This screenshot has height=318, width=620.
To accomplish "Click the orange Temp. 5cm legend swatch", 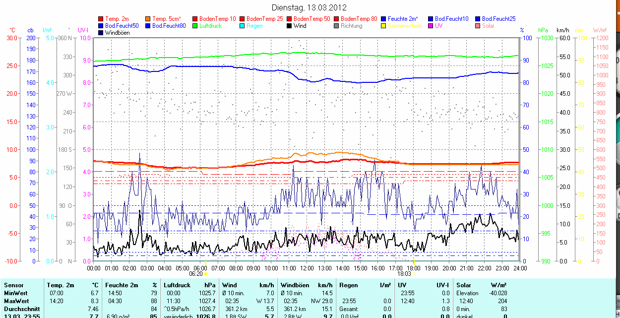I will [x=148, y=19].
